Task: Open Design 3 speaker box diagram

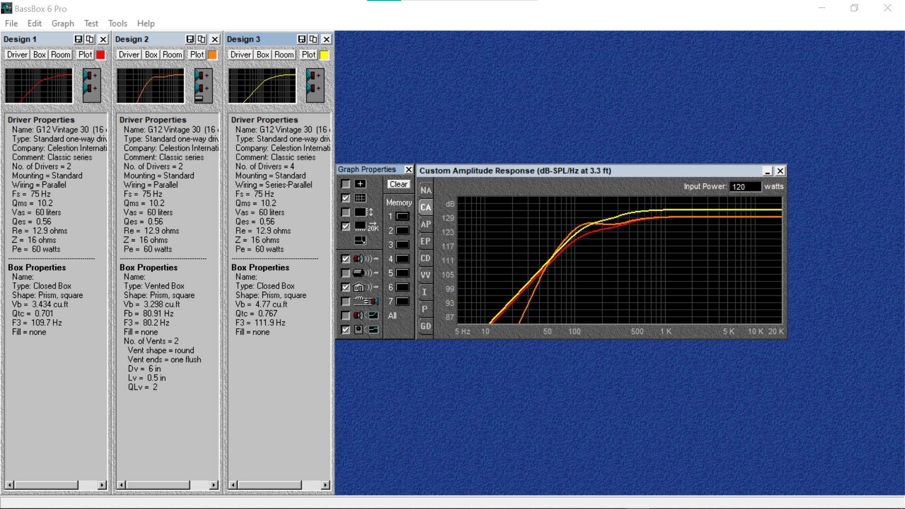Action: [x=315, y=85]
